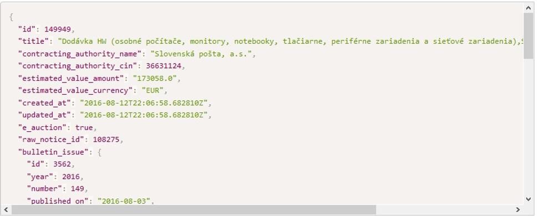Viewport: 538px width, 216px height.
Task: Click empty horizontal scrollbar track right of thumb
Action: click(445, 209)
